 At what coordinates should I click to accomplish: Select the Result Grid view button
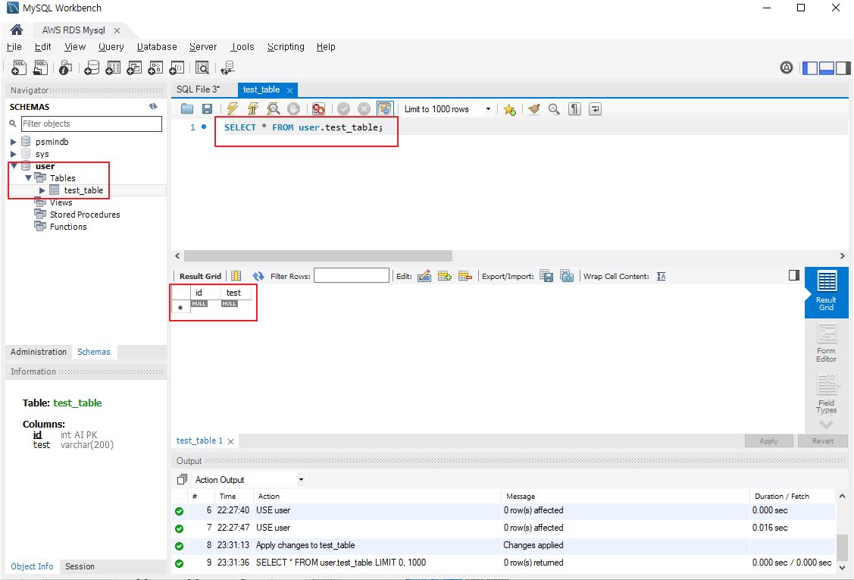click(x=826, y=292)
